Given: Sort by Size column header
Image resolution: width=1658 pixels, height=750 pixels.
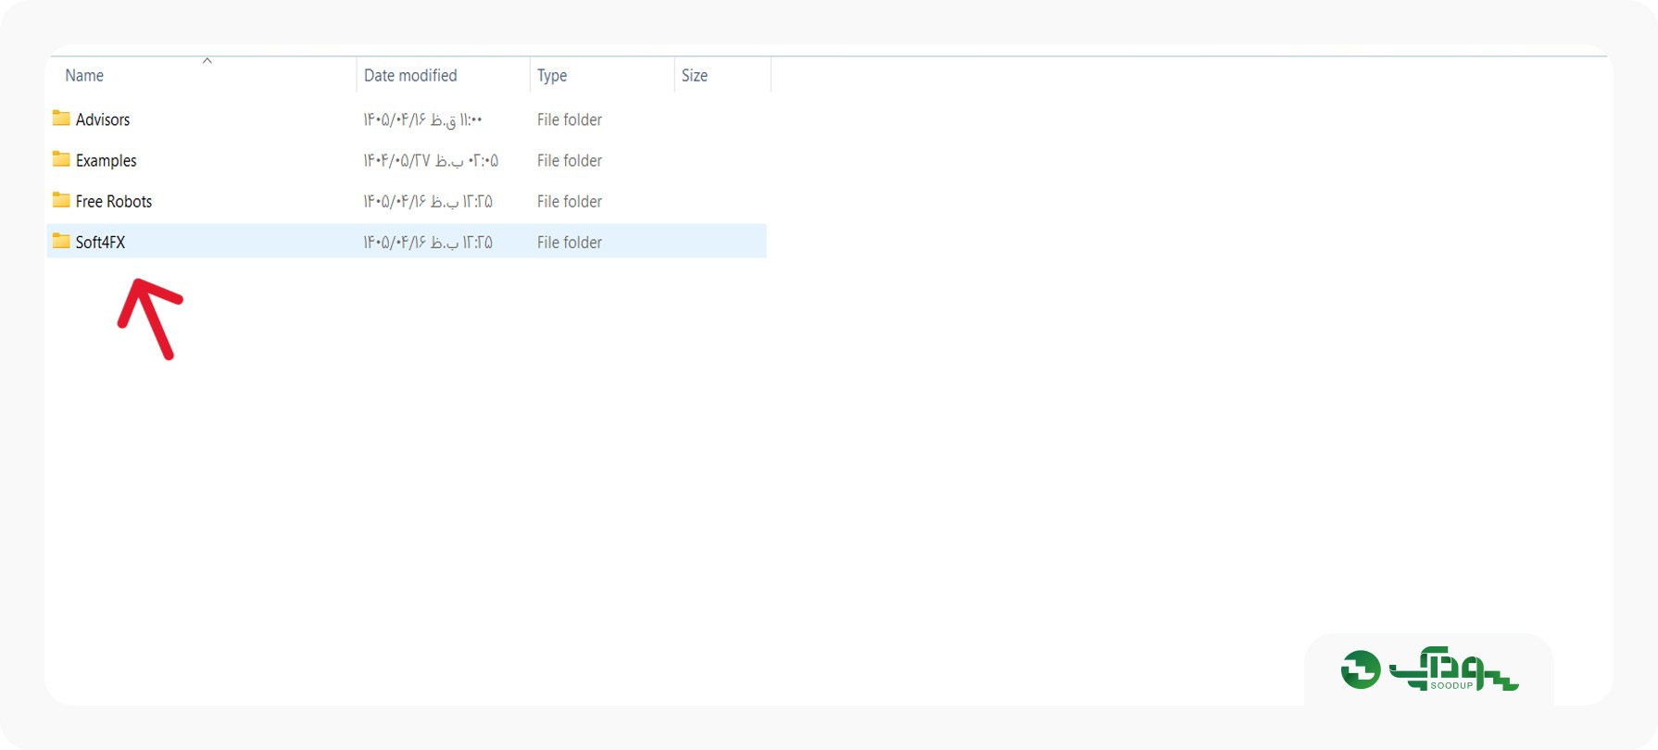Looking at the screenshot, I should tap(695, 76).
